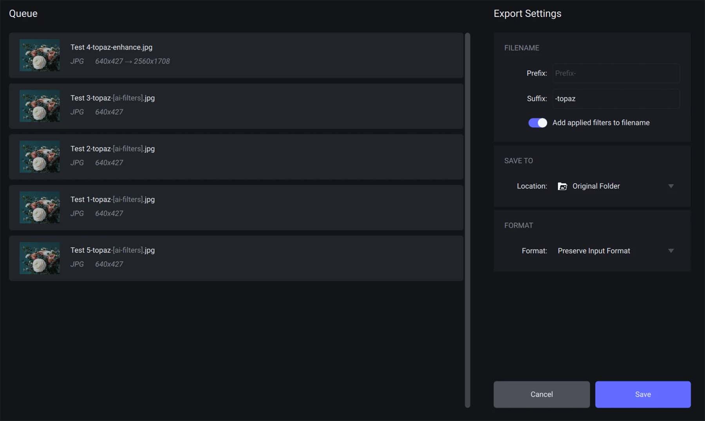Screen dimensions: 705x421
Task: Click the Test 2-topaz thumbnail image
Action: [x=39, y=157]
